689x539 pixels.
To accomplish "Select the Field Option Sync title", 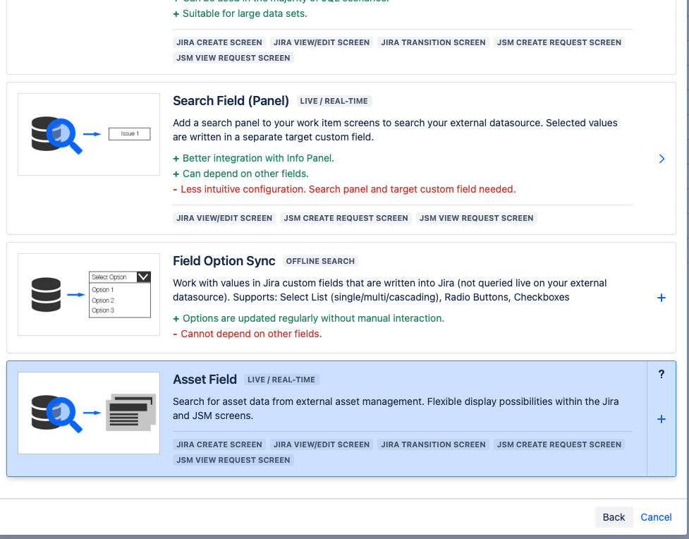I will [224, 261].
